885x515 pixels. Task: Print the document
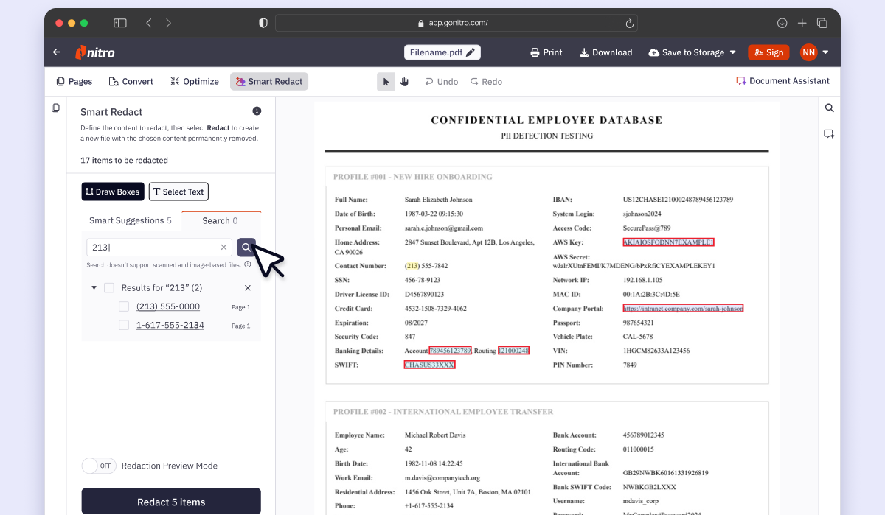click(x=546, y=52)
